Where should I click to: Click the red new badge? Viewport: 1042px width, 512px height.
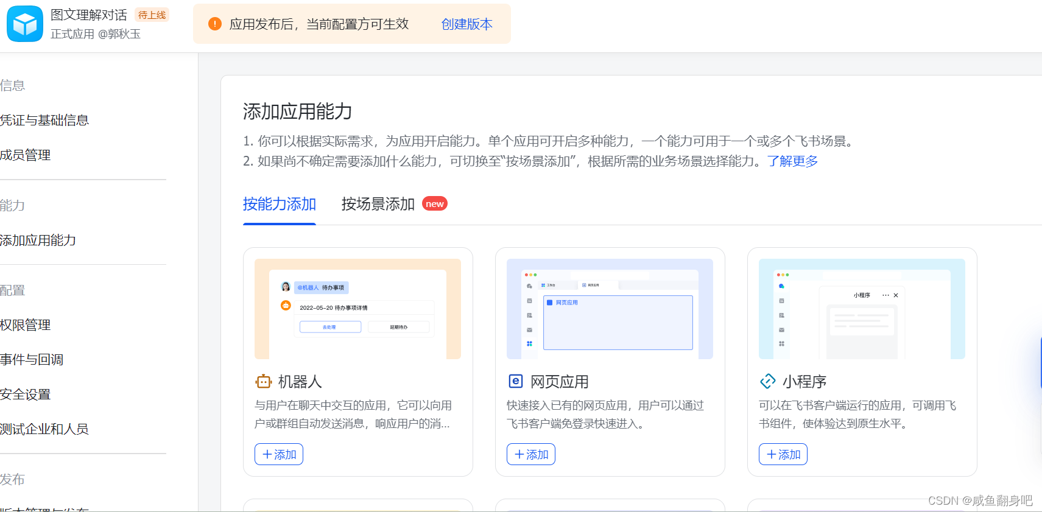tap(435, 204)
